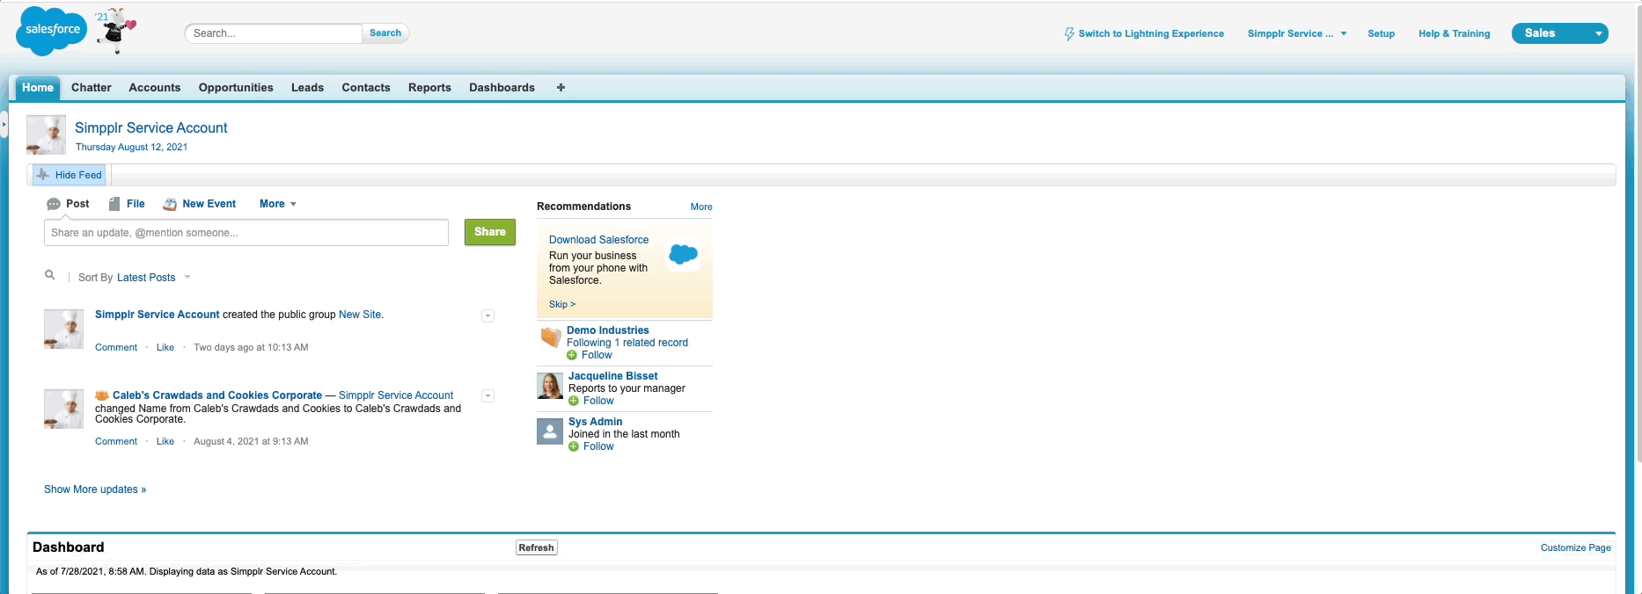Click the Recommendations More link
The width and height of the screenshot is (1642, 594).
(x=701, y=207)
